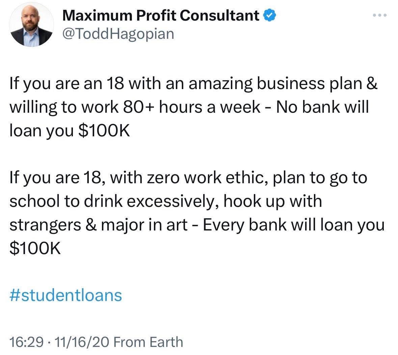Click the 11/16/20 date
The height and width of the screenshot is (355, 398).
(82, 342)
